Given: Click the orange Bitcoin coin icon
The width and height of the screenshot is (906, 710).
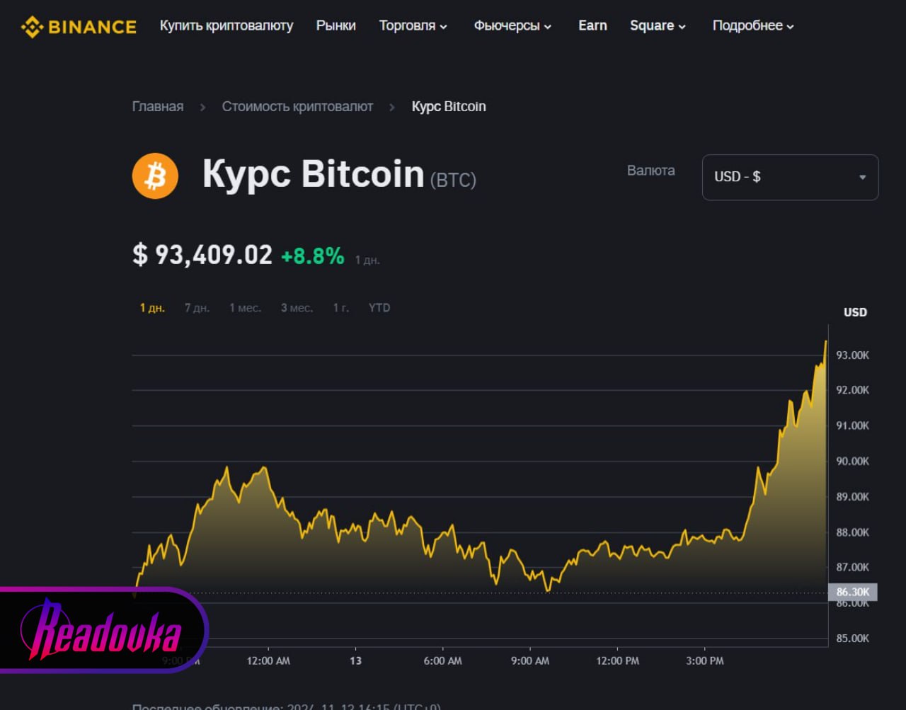Looking at the screenshot, I should [x=155, y=176].
